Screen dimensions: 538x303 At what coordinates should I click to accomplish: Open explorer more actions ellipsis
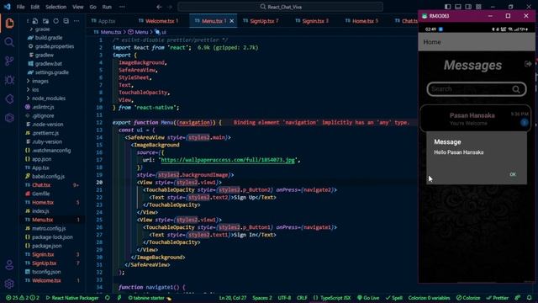[76, 21]
